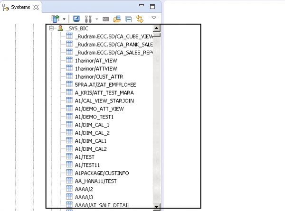Open the dropdown beside the tools icon
285x211 pixels.
[x=97, y=19]
